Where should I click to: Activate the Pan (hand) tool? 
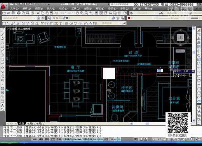click(x=77, y=13)
